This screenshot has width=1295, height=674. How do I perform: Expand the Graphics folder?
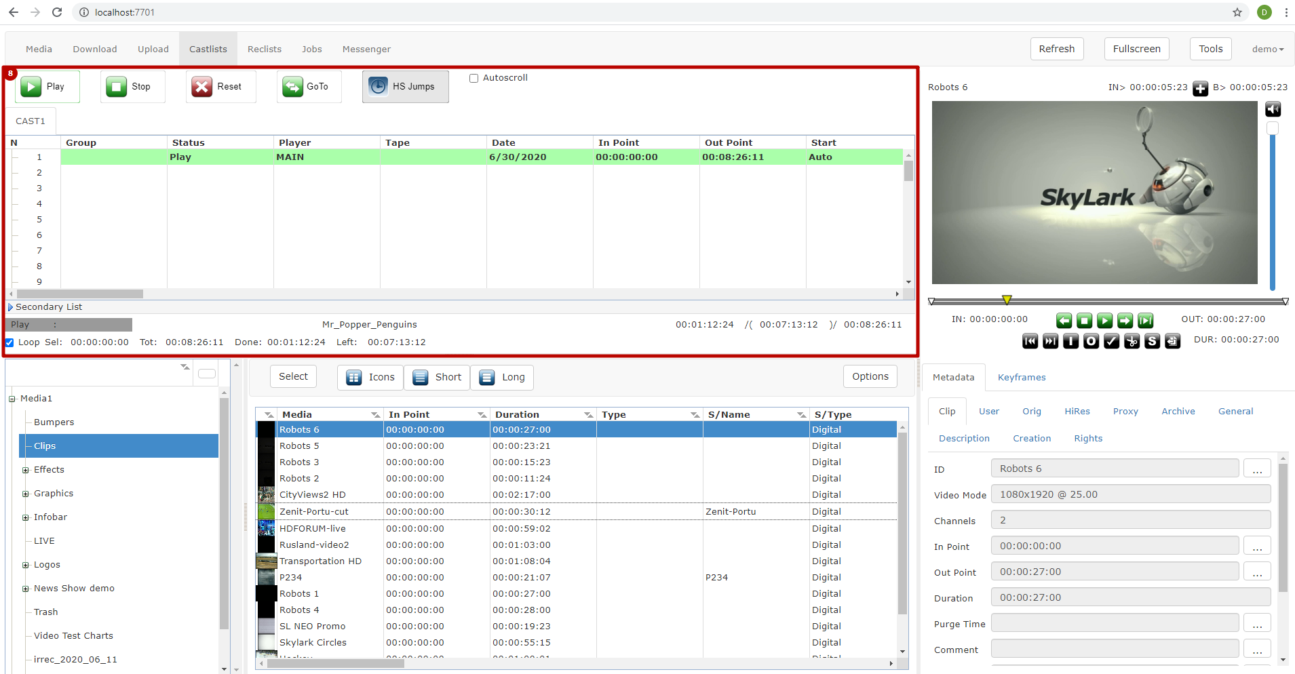pos(26,494)
